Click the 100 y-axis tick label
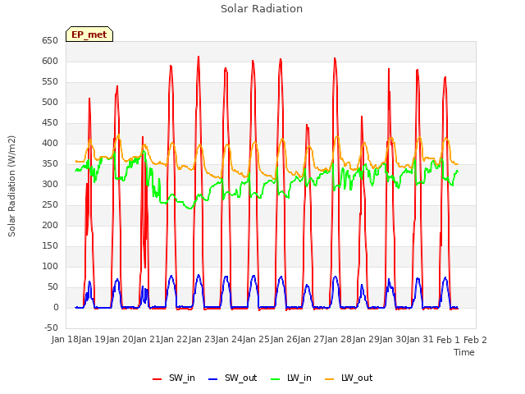This screenshot has width=525, height=394. tap(50, 267)
